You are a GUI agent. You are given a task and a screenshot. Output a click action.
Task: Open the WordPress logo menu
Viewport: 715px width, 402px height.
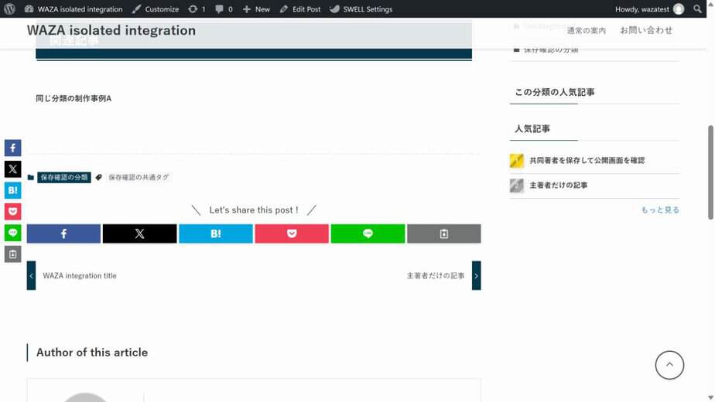9,9
